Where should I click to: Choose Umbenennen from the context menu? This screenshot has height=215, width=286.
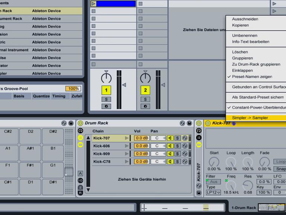pos(244,35)
